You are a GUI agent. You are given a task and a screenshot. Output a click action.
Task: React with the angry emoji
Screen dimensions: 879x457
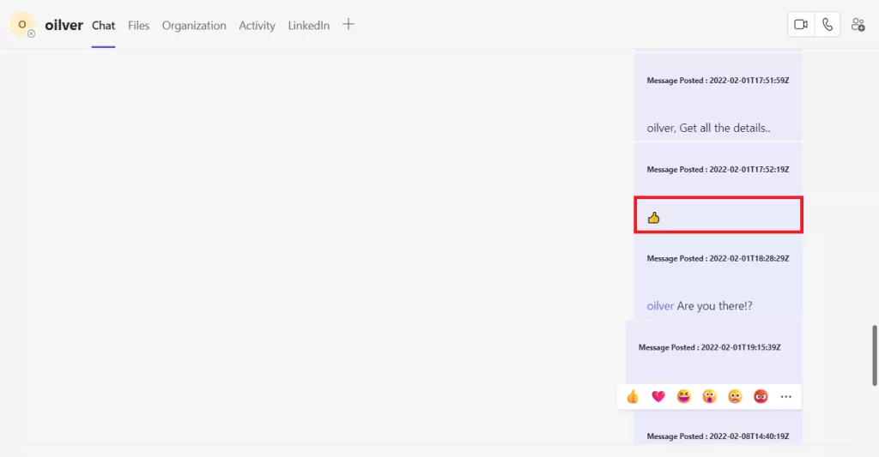coord(761,396)
